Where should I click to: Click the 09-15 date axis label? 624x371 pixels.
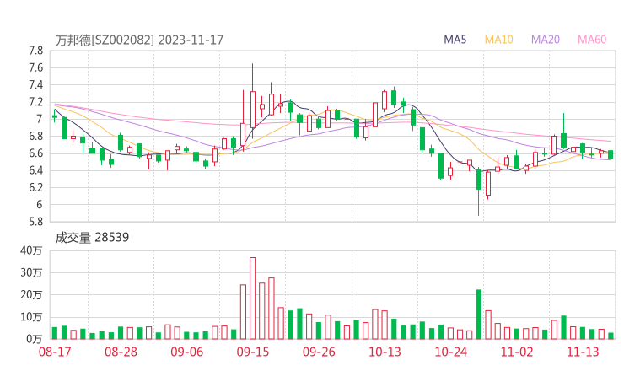point(253,352)
